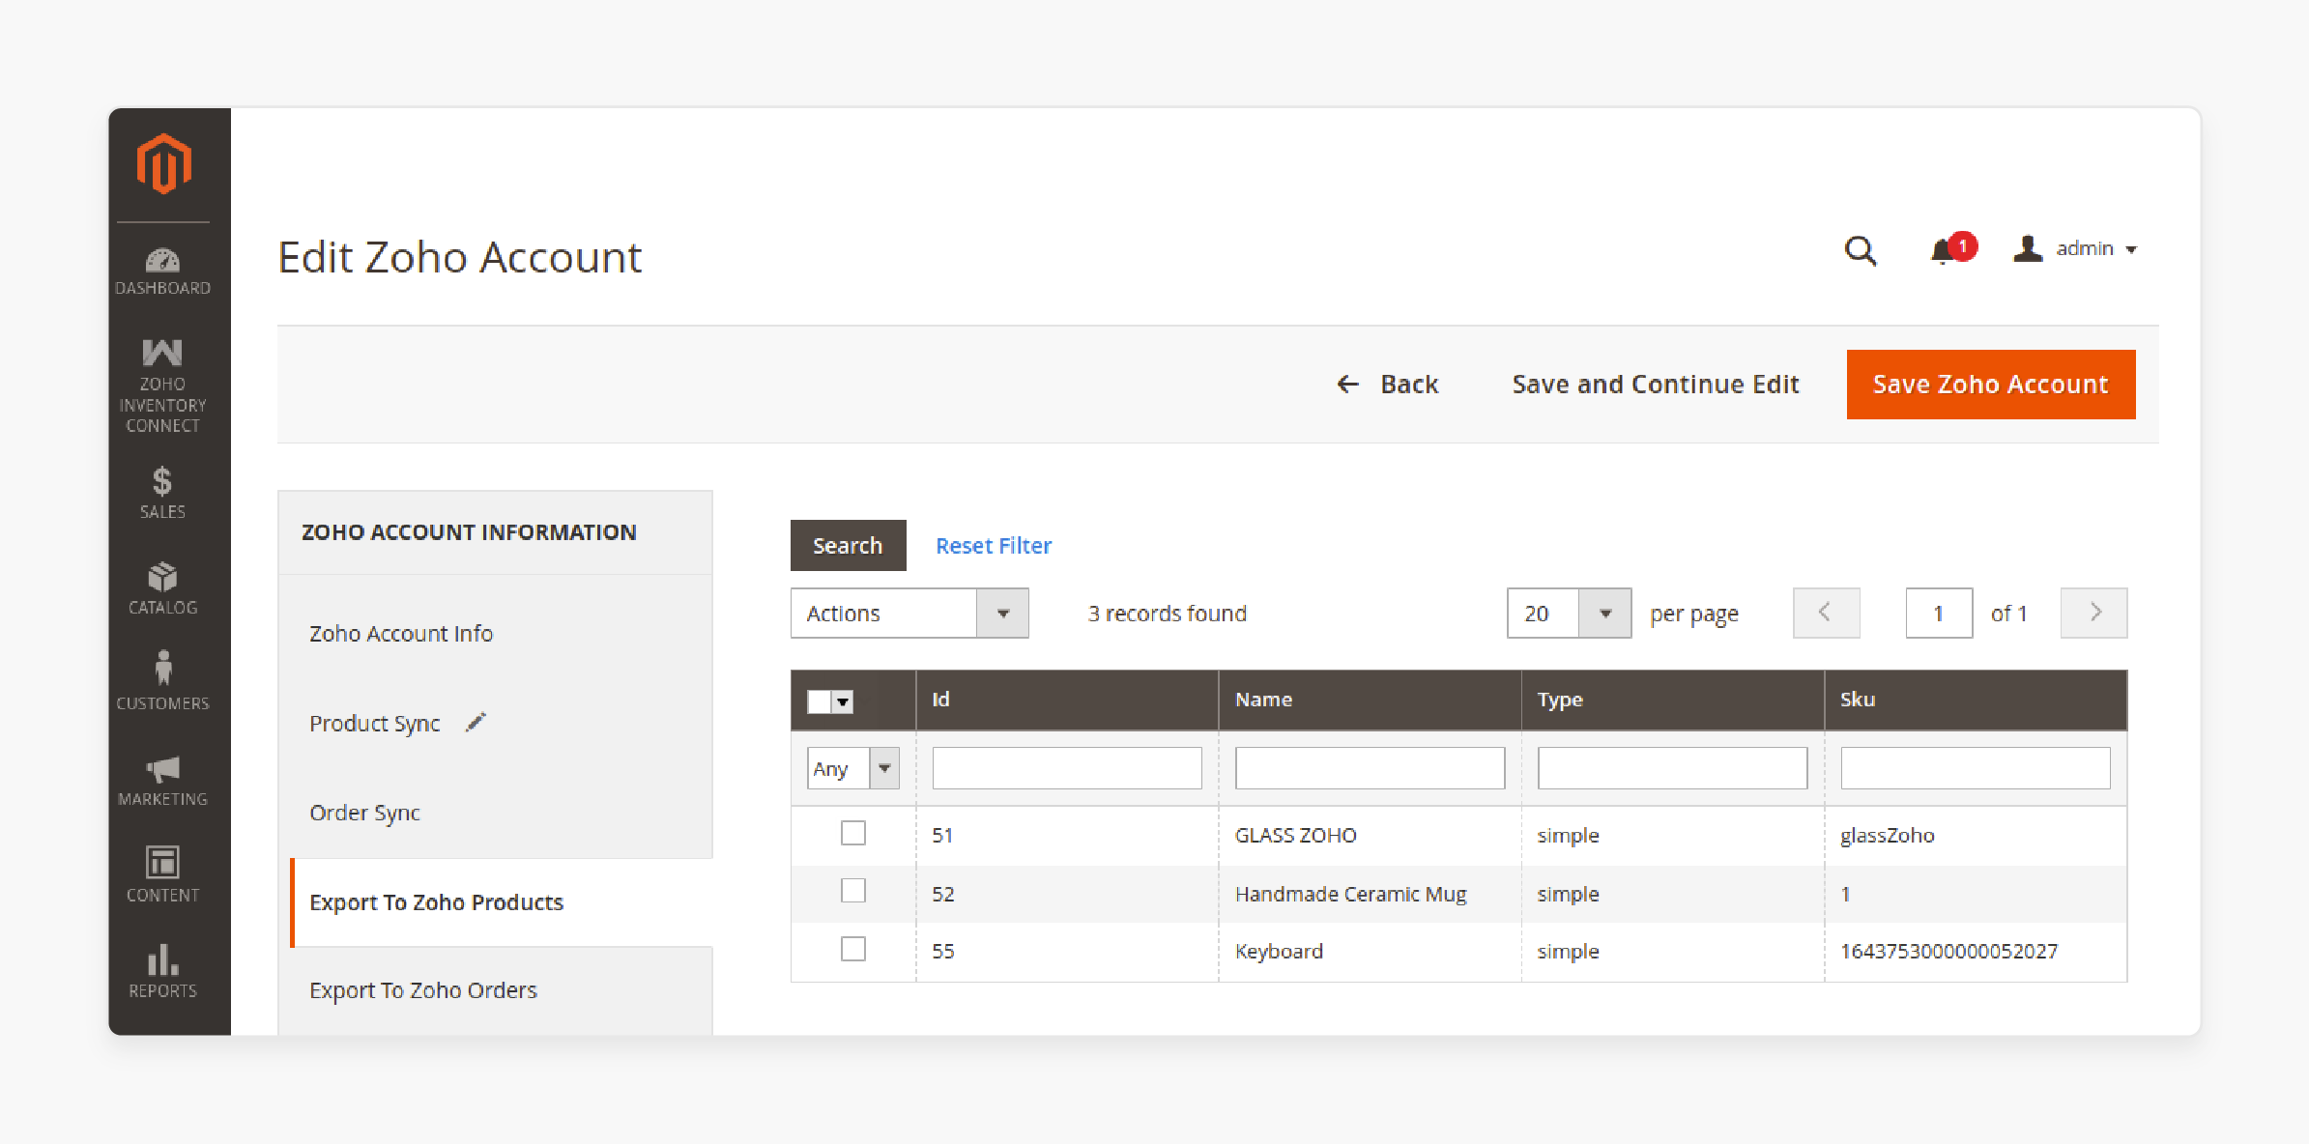Sort by the Id column header
Viewport: 2309px width, 1144px height.
pyautogui.click(x=1067, y=701)
